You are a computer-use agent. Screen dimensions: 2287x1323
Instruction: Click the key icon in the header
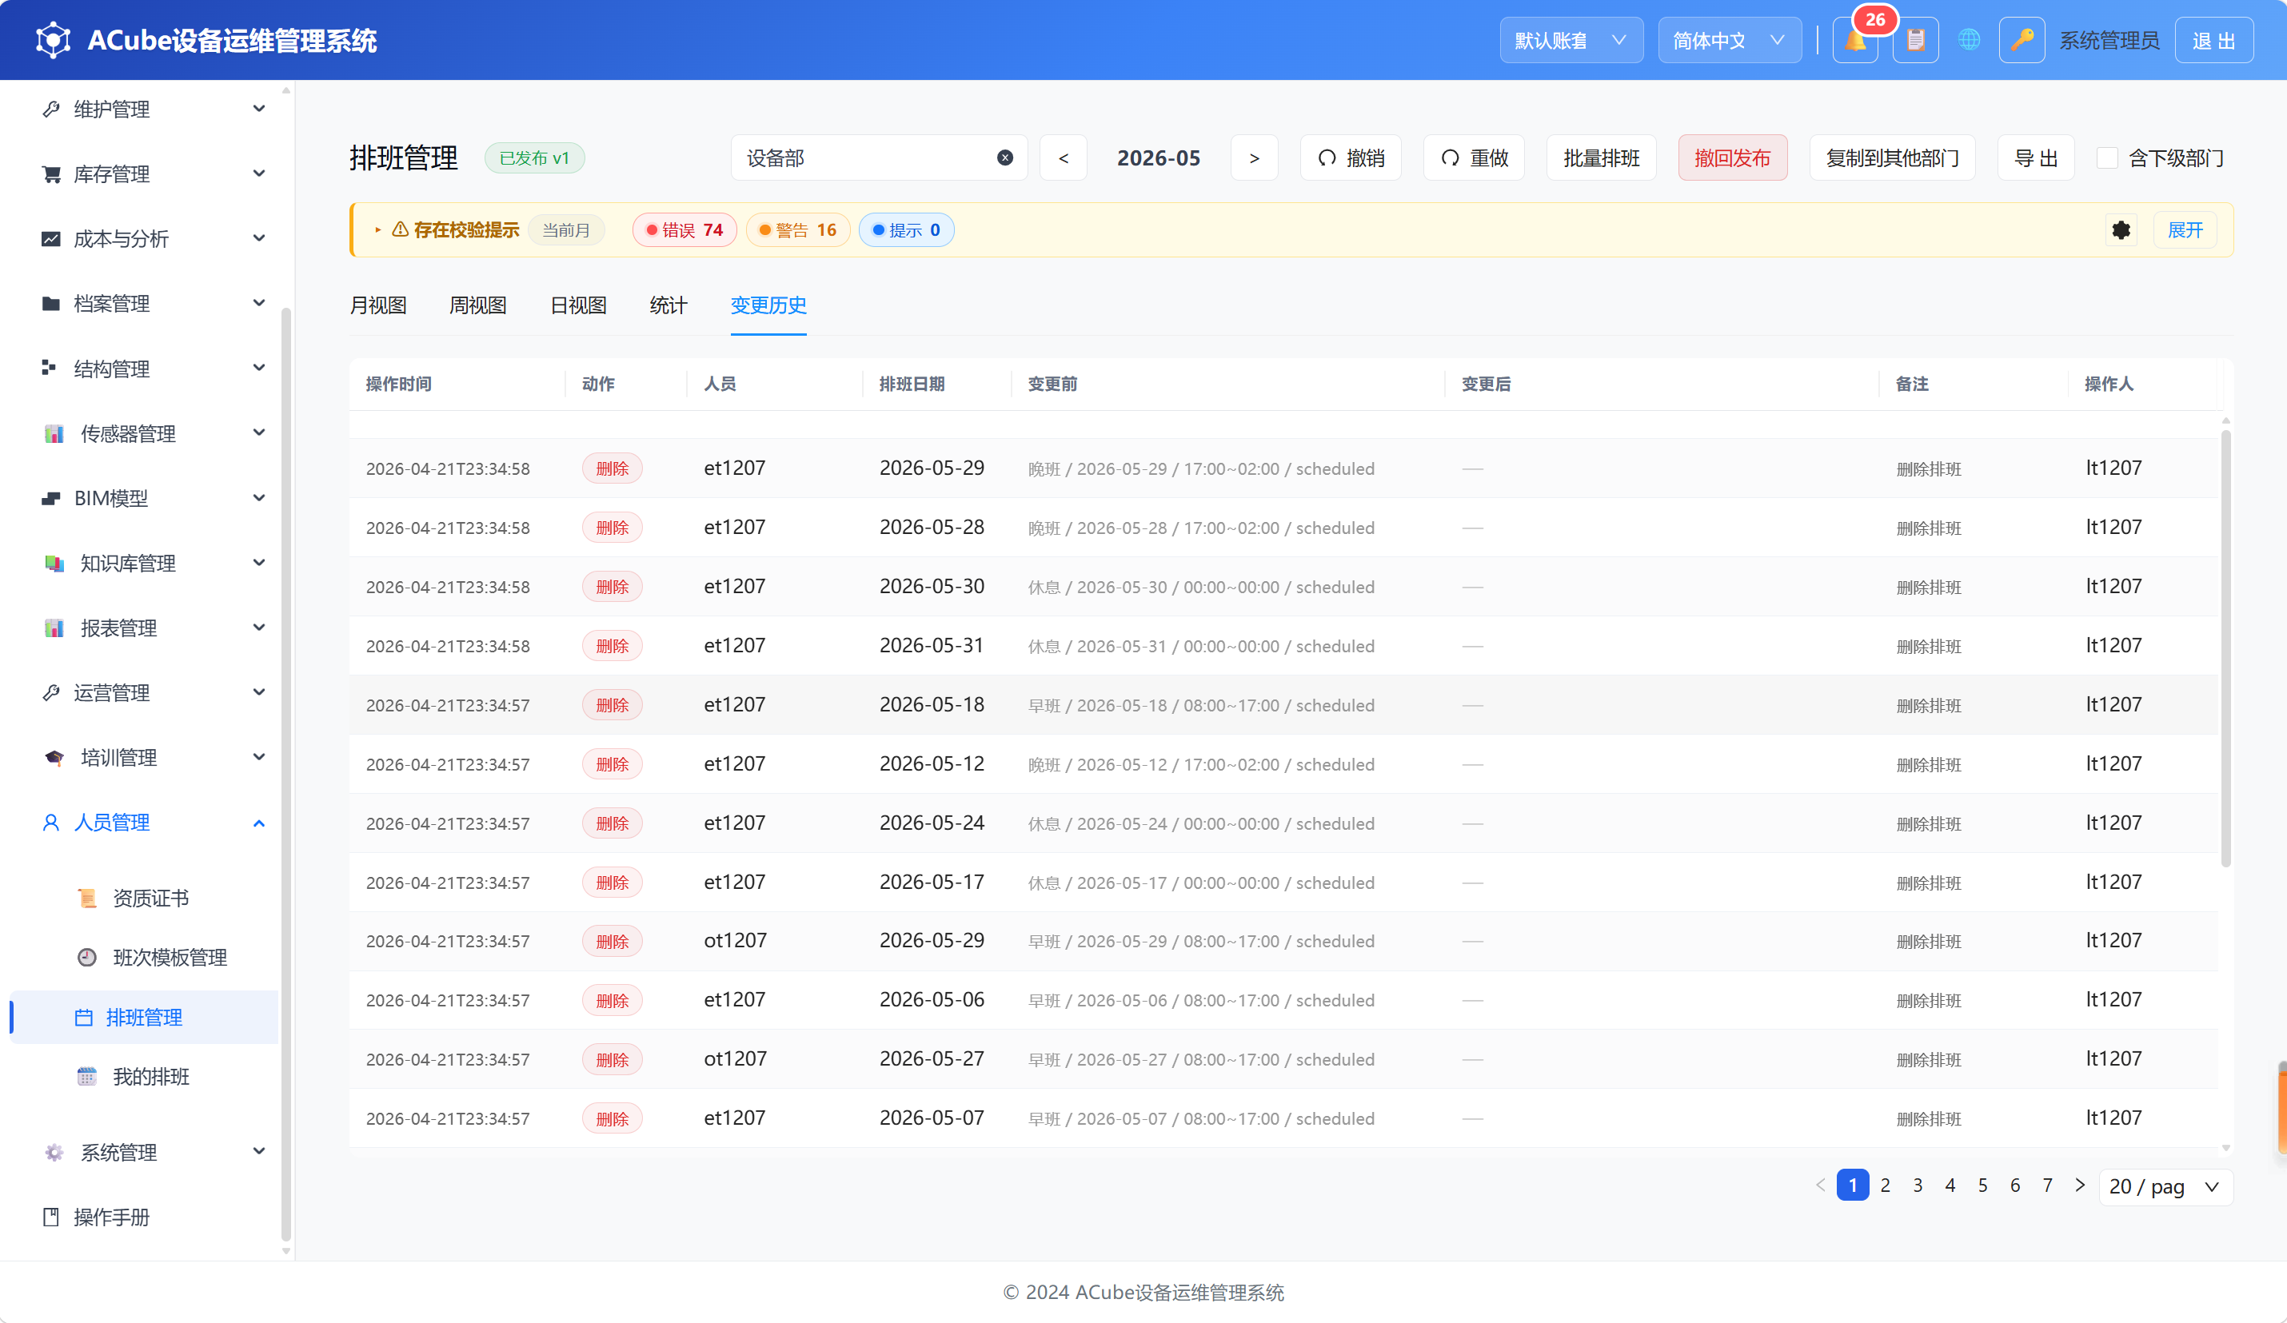(x=2021, y=41)
